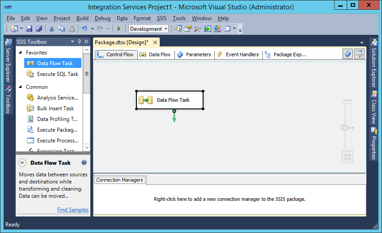Viewport: 382px width, 233px height.
Task: Select Data Profiling Task in toolbox
Action: [x=53, y=119]
